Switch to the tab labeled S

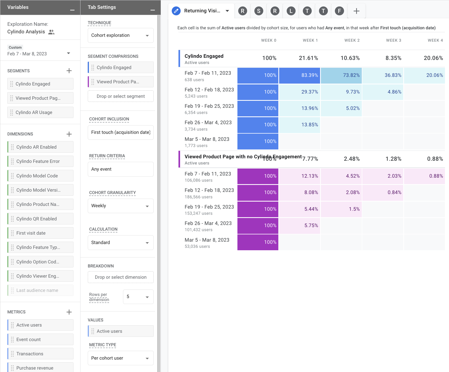point(259,11)
